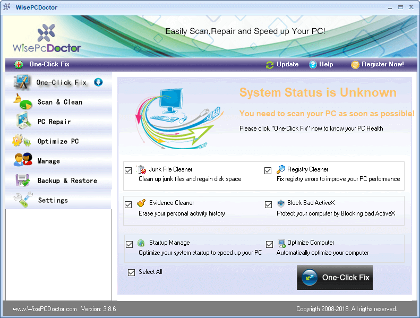
Task: Open the Scan & Clean section
Action: (x=58, y=102)
